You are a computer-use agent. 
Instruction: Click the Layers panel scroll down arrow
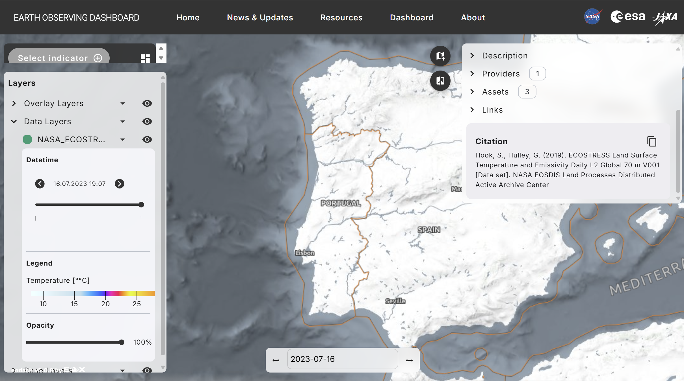pos(163,367)
